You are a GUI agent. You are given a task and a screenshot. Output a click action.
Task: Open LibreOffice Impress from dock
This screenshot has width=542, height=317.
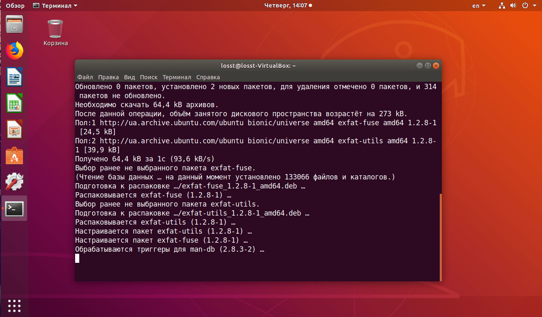click(x=14, y=129)
